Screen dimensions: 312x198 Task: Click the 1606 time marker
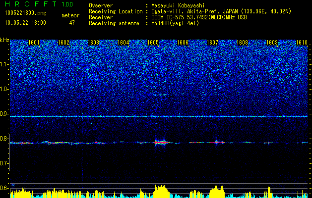tap(183, 43)
